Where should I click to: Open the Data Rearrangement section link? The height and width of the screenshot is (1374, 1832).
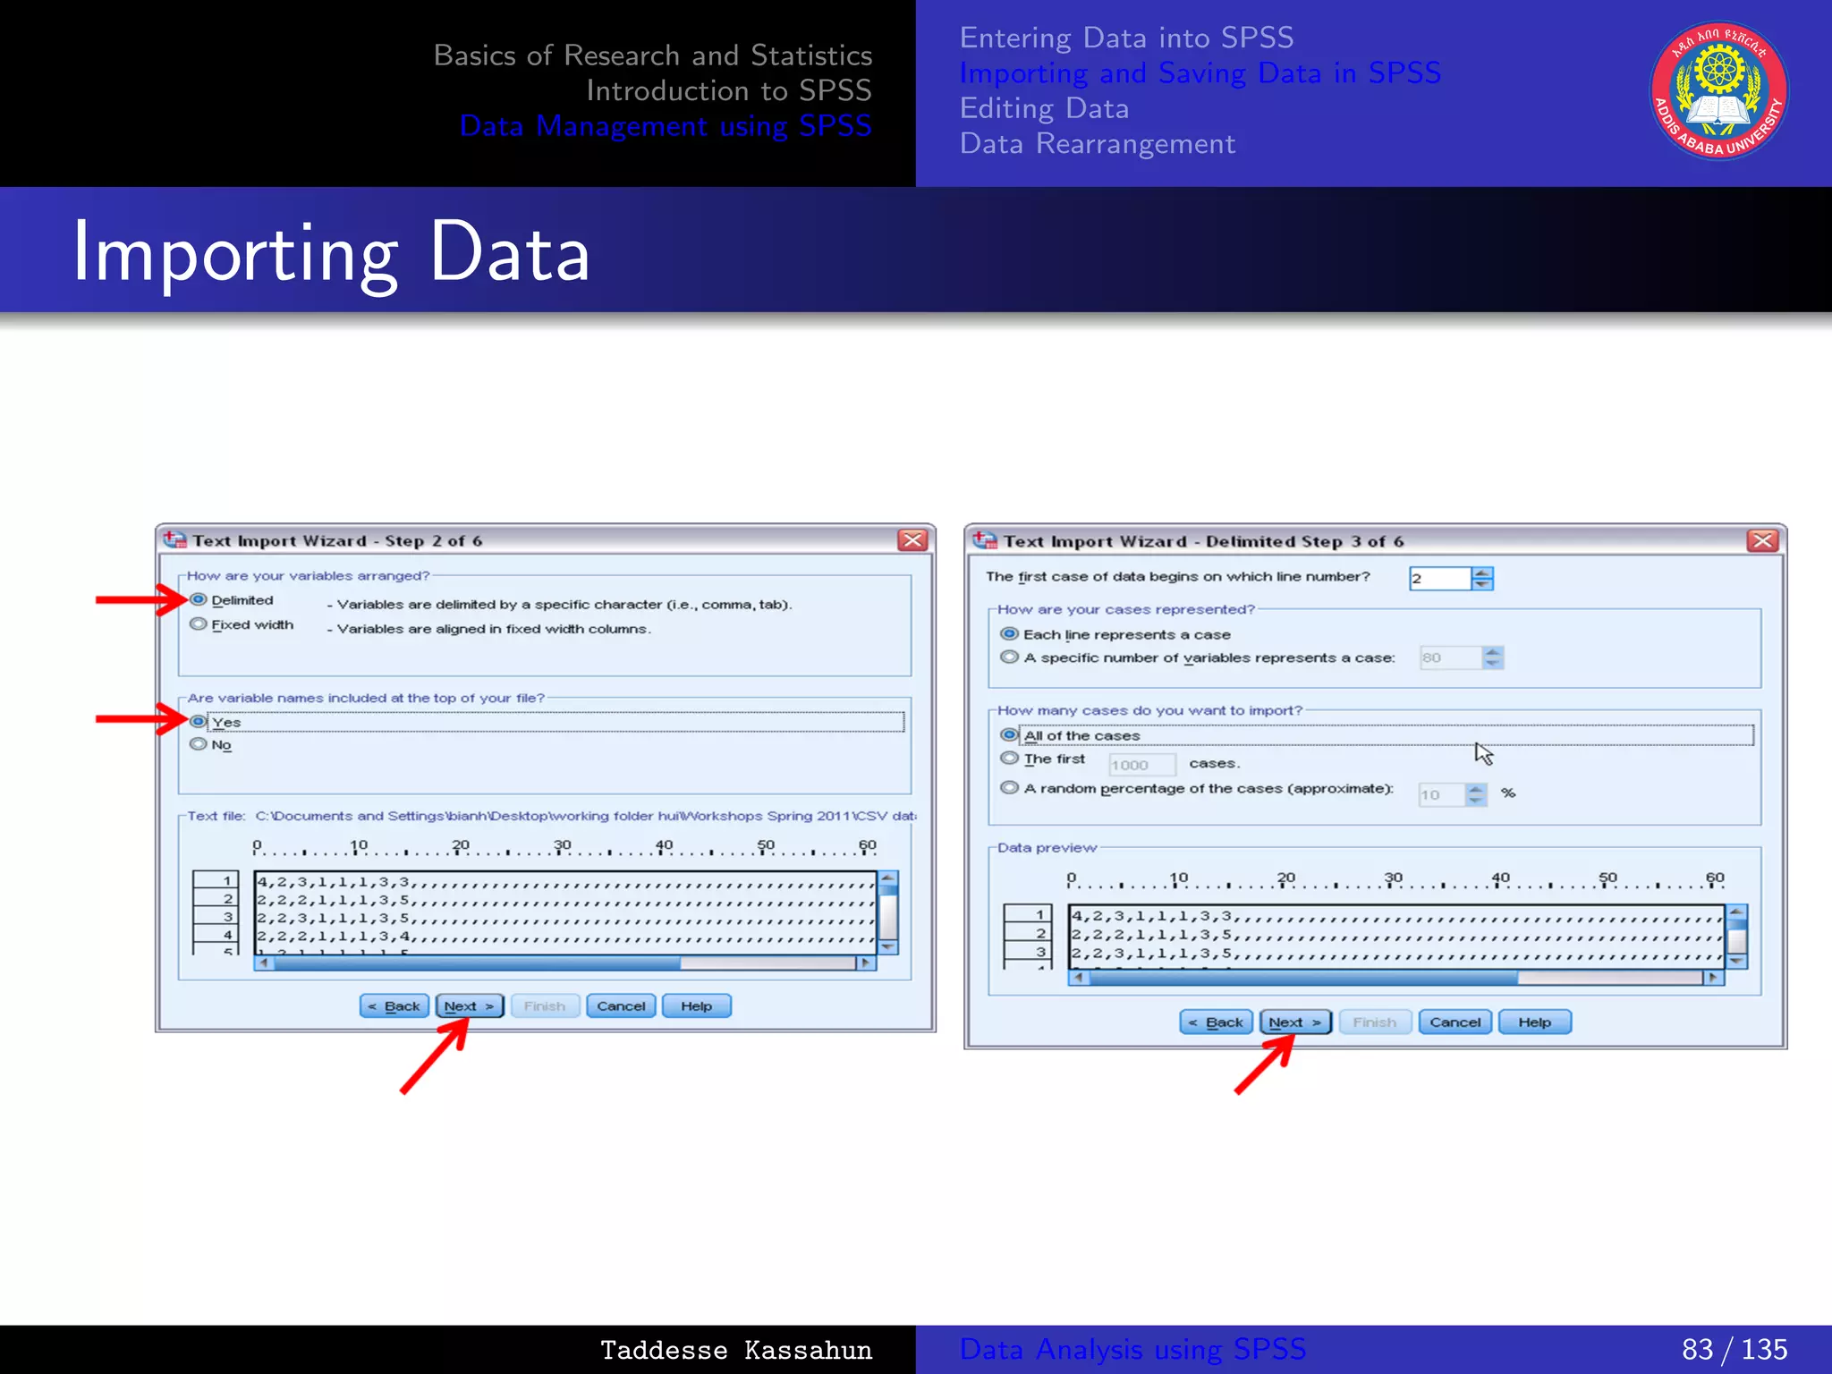click(1097, 143)
